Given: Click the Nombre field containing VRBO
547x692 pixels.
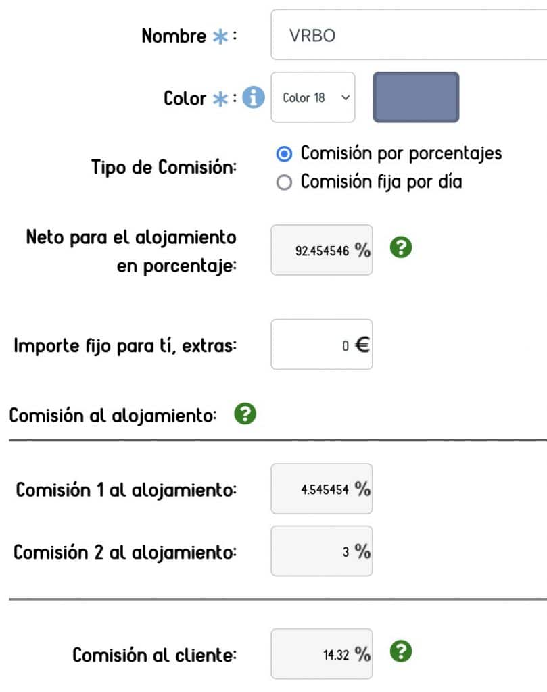Looking at the screenshot, I should [x=406, y=35].
